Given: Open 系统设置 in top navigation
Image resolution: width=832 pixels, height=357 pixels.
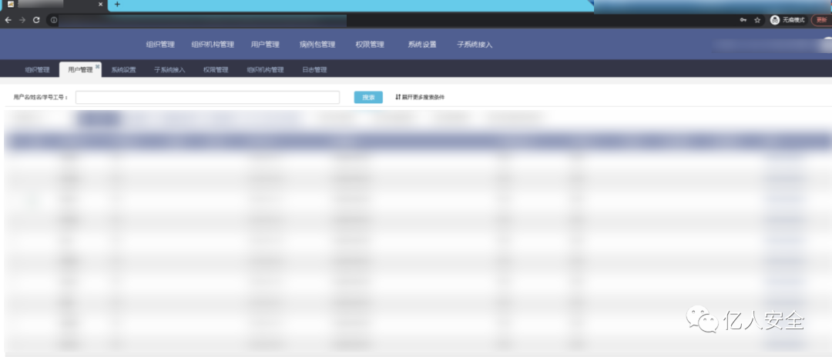Looking at the screenshot, I should pyautogui.click(x=422, y=45).
